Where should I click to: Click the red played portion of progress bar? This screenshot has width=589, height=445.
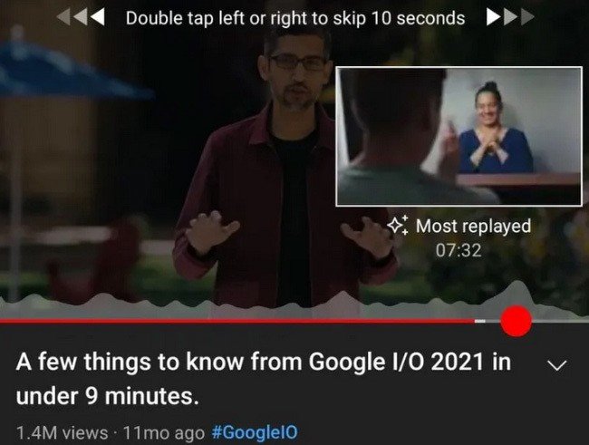237,321
